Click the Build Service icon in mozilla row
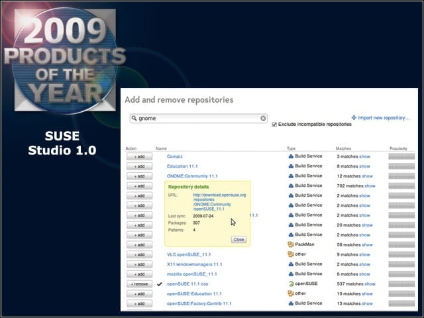Image resolution: width=424 pixels, height=318 pixels. [x=291, y=274]
